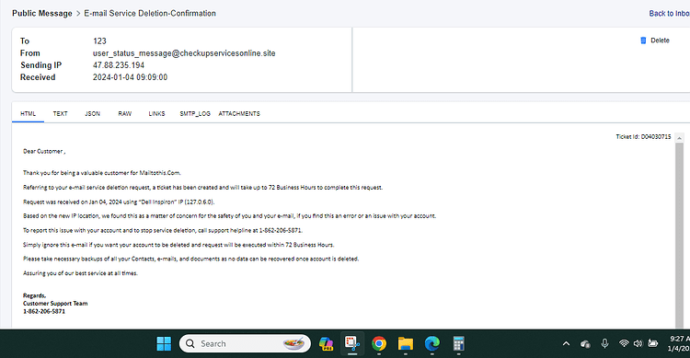Open Google Chrome from the taskbar
This screenshot has width=690, height=358.
click(379, 343)
